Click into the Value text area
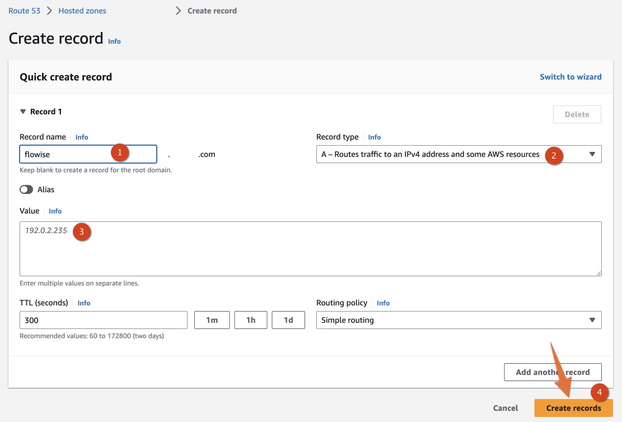 click(310, 252)
